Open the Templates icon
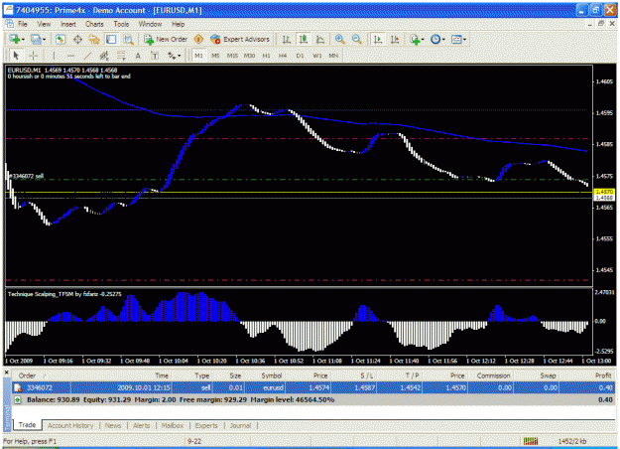 [x=456, y=39]
